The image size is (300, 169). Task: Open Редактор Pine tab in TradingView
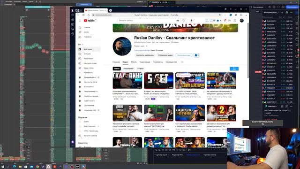[x=177, y=155]
